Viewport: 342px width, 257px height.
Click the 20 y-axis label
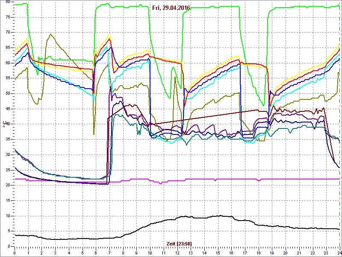tap(9, 185)
